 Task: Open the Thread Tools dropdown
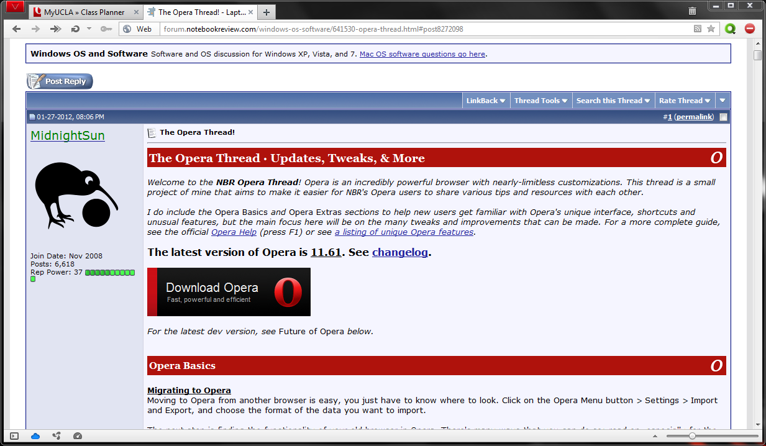(540, 101)
